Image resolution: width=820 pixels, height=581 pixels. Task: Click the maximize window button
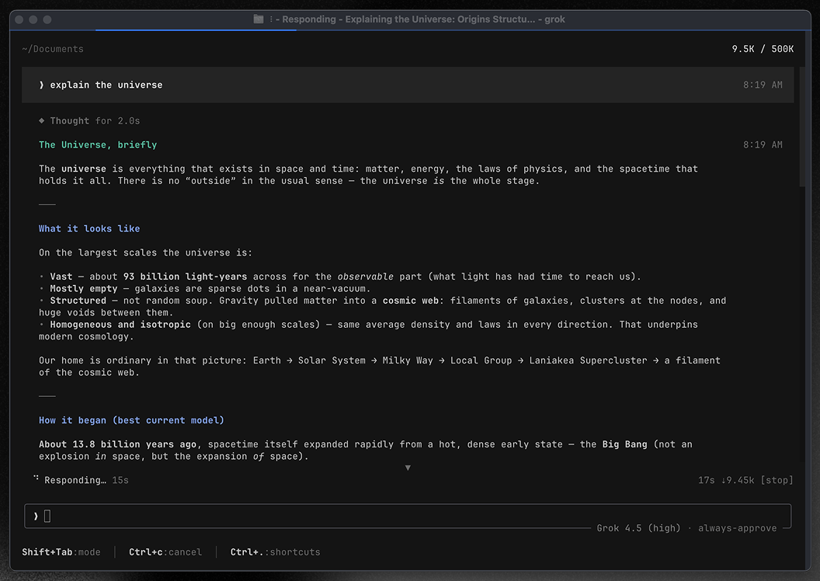(x=47, y=19)
